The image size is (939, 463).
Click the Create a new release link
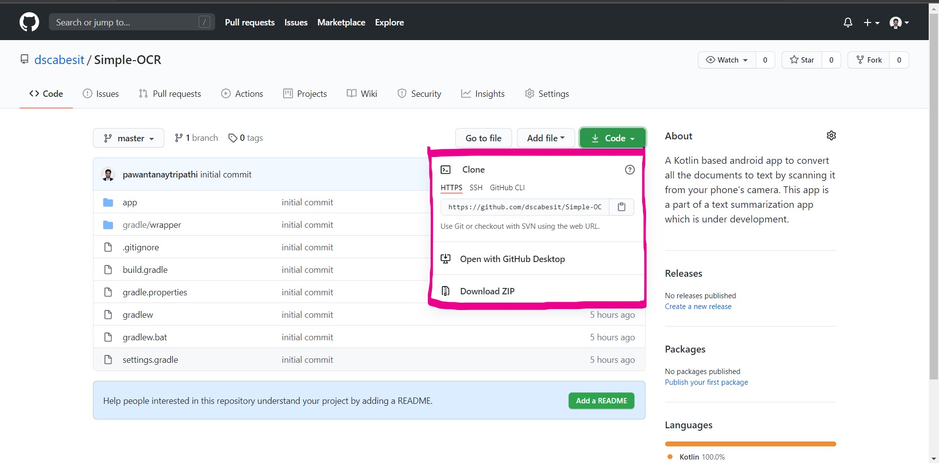coord(698,307)
